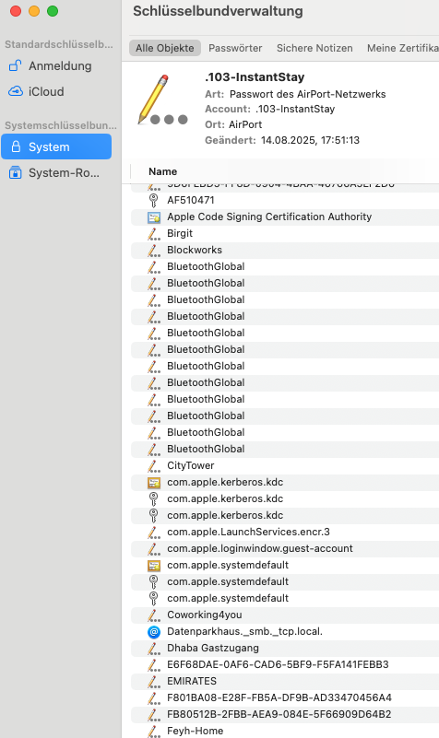
Task: Select the com.apple.LaunchServices.encr.3 entry
Action: [285, 532]
